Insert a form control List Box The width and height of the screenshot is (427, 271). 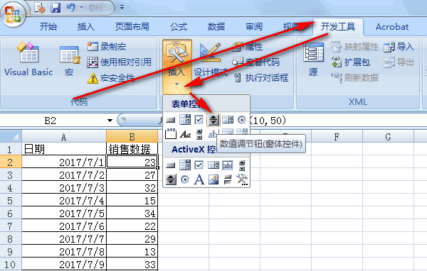coord(228,120)
